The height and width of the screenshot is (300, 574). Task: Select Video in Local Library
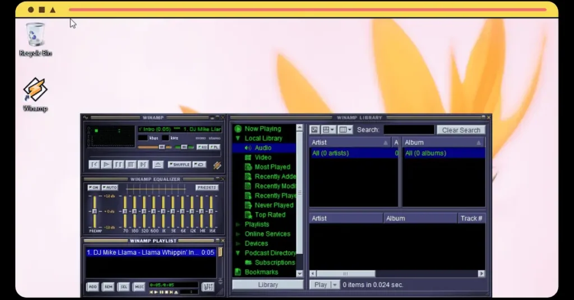(x=263, y=157)
